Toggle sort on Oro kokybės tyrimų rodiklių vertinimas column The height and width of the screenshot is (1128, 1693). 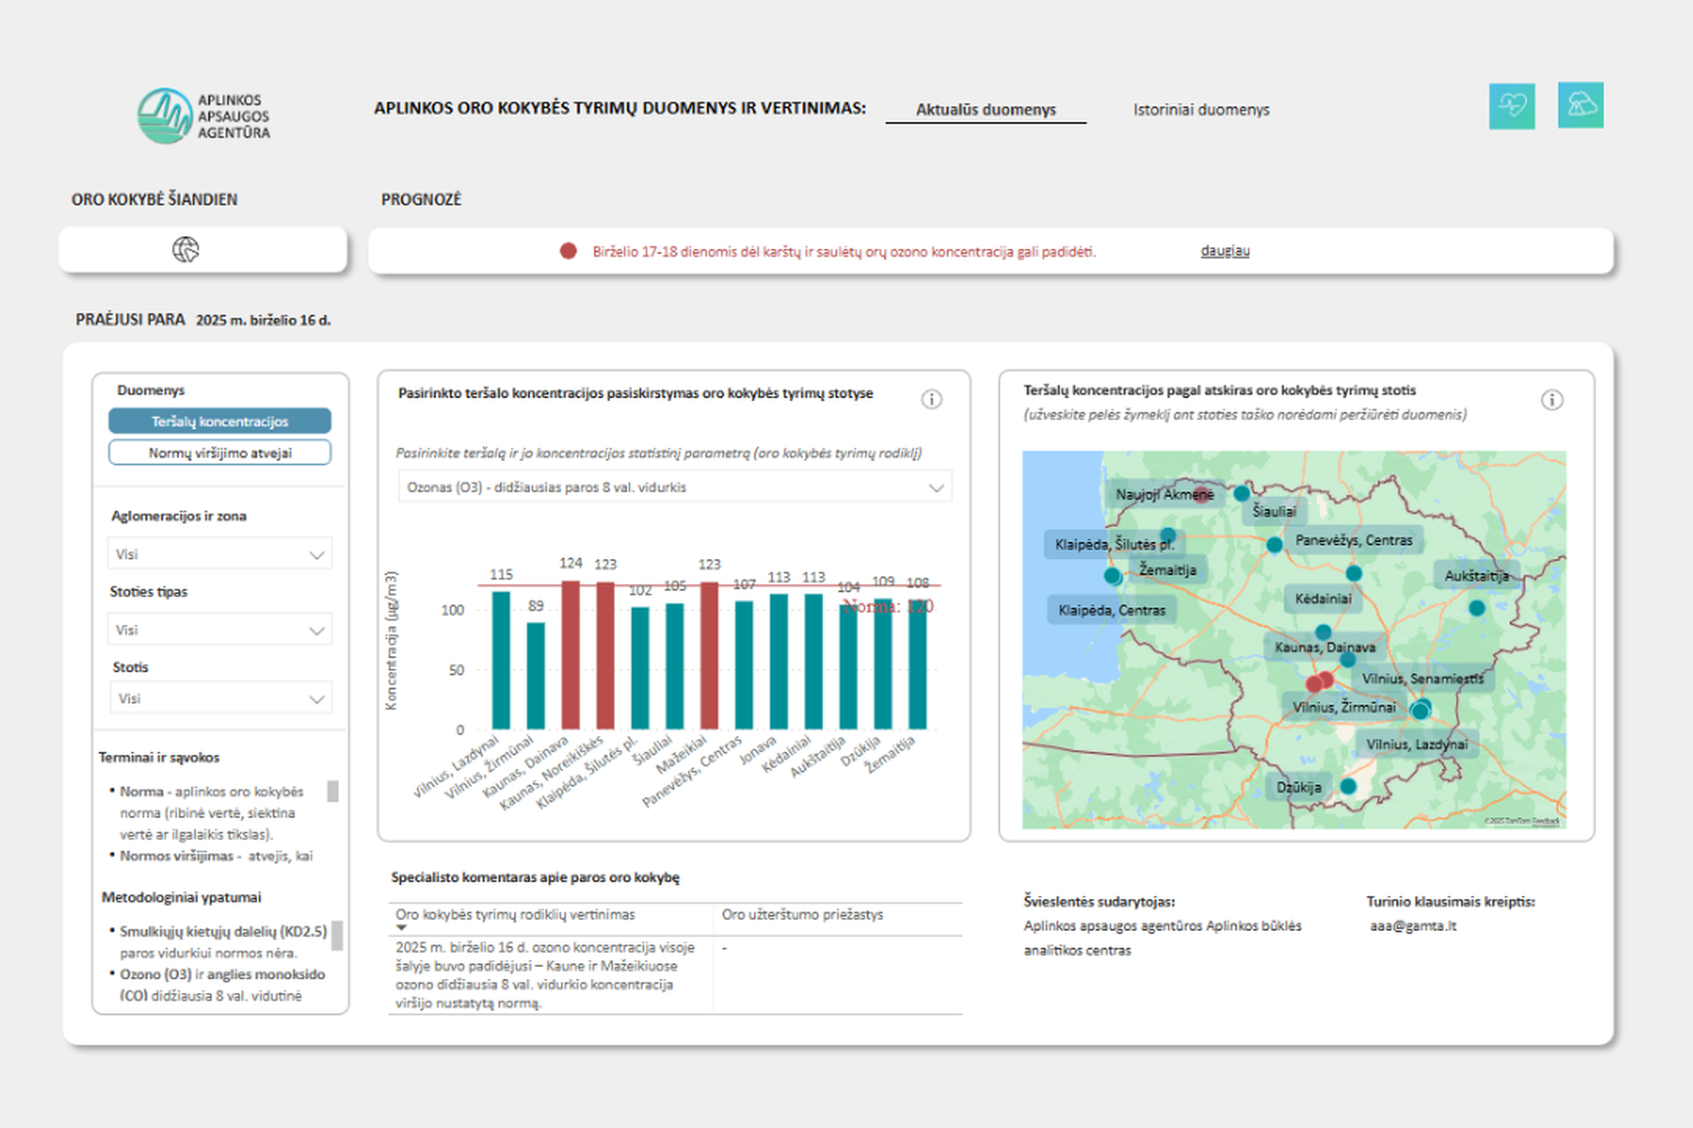coord(515,914)
